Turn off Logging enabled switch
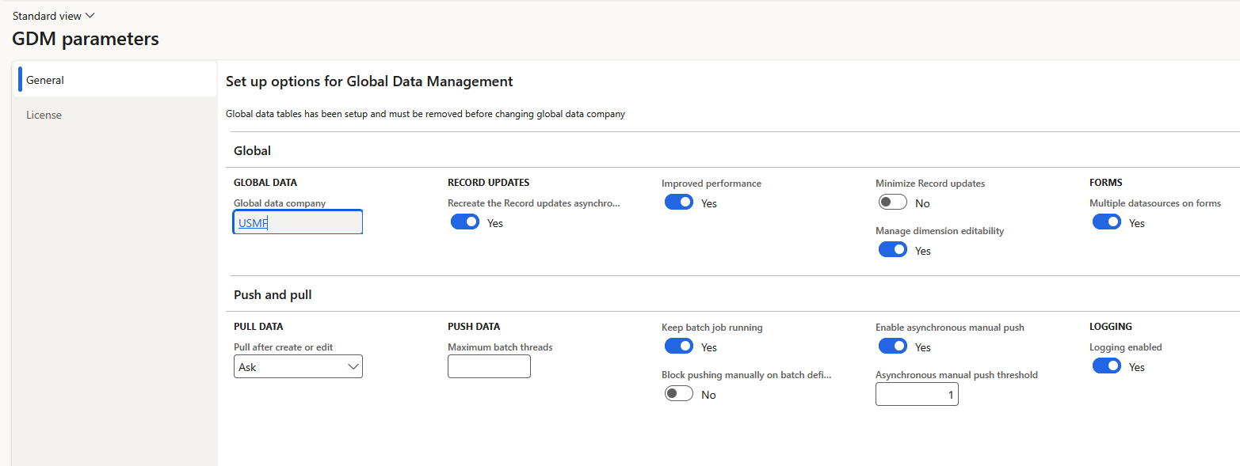Screen dimensions: 1240x466 [x=1107, y=366]
